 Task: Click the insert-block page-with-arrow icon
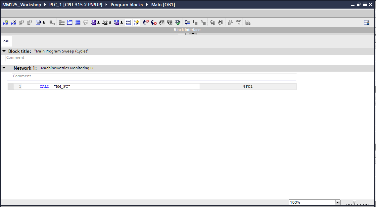(x=39, y=22)
